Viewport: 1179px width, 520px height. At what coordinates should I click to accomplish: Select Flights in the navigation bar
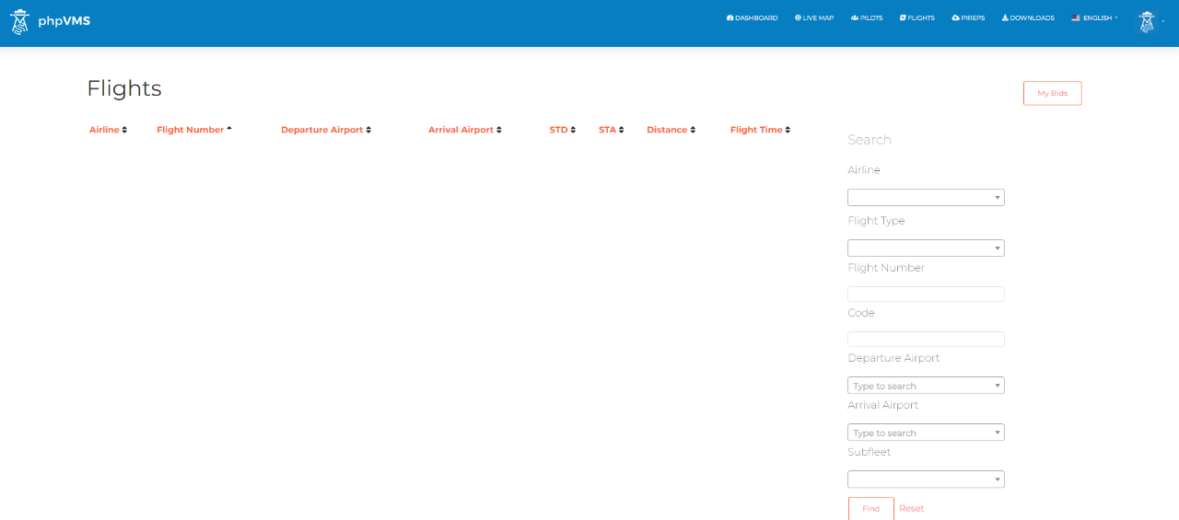coord(917,17)
